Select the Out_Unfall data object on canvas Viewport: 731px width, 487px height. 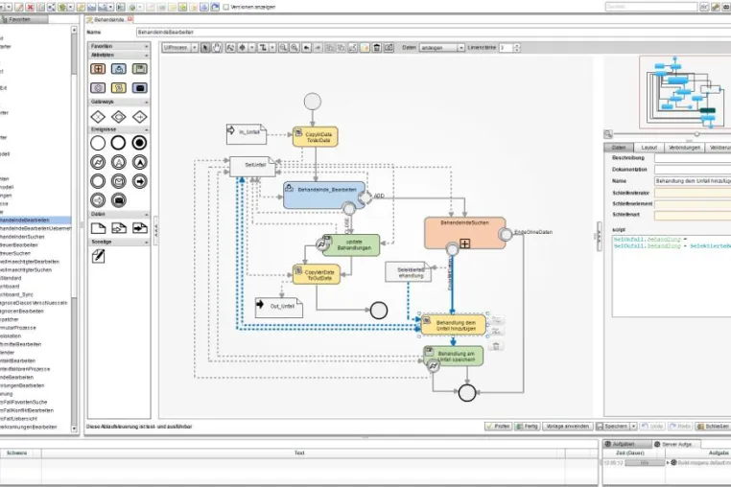[x=279, y=307]
